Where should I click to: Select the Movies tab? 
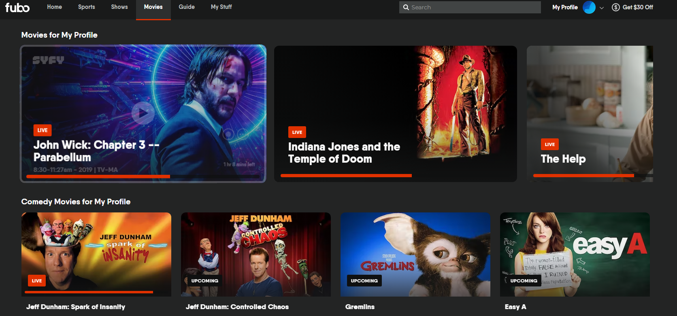pos(153,7)
